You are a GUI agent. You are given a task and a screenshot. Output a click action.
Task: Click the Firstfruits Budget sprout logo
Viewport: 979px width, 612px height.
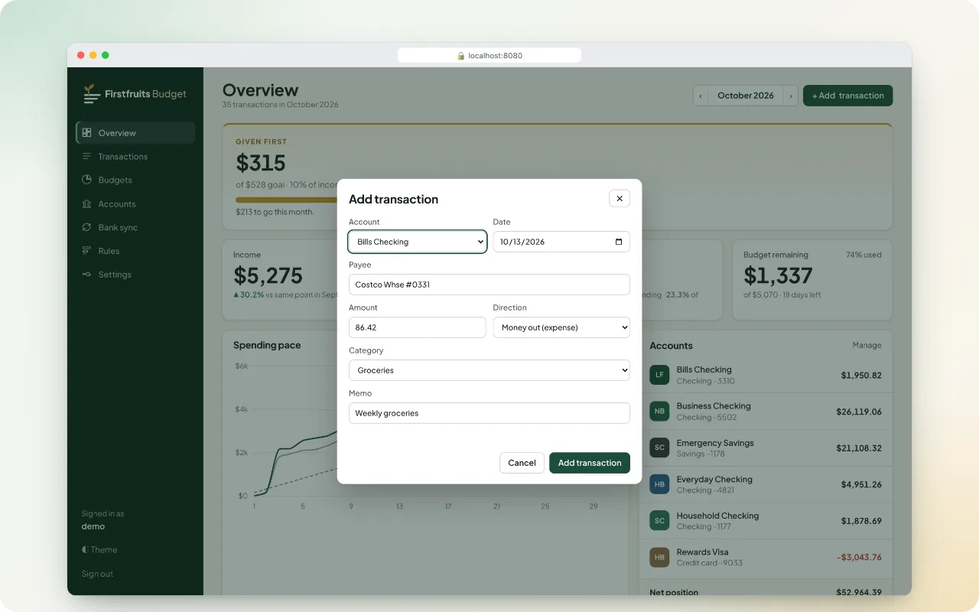(91, 94)
